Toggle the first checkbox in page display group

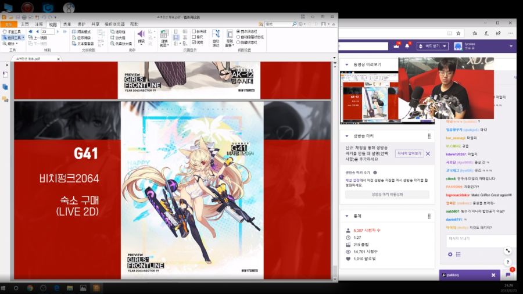194,31
